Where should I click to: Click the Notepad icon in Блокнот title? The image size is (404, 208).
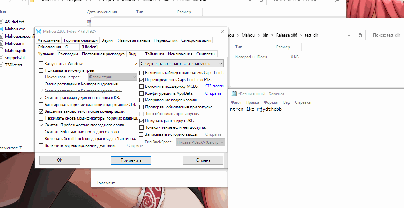pos(234,94)
